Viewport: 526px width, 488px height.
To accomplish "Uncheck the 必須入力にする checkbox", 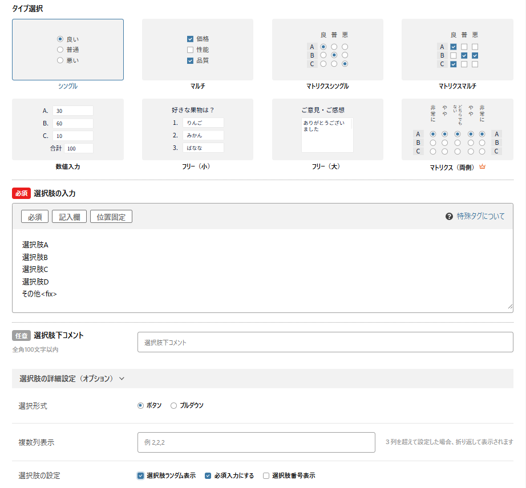I will [x=208, y=475].
